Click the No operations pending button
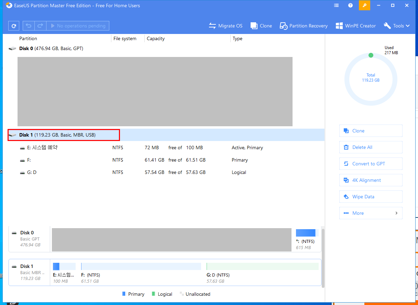Viewport: 418px width, 305px height. (78, 26)
